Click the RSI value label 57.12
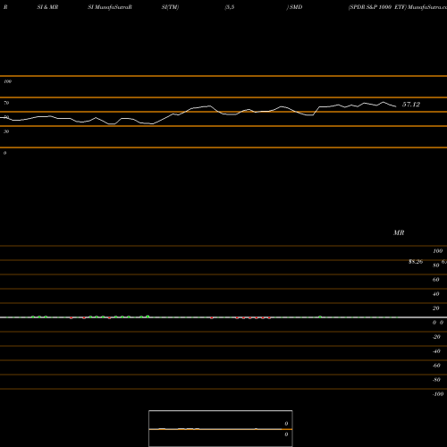 411,105
